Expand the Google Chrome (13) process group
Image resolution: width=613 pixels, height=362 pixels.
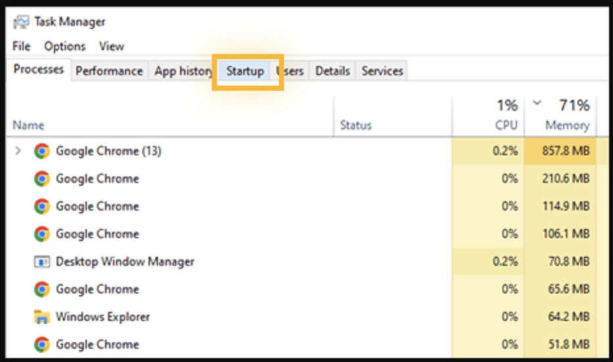(18, 151)
